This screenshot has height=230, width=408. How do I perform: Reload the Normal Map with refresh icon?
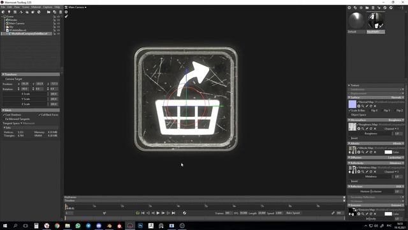click(x=371, y=106)
